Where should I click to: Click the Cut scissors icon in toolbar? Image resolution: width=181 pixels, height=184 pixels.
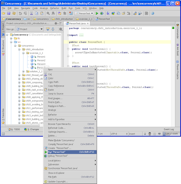[x=32, y=14]
